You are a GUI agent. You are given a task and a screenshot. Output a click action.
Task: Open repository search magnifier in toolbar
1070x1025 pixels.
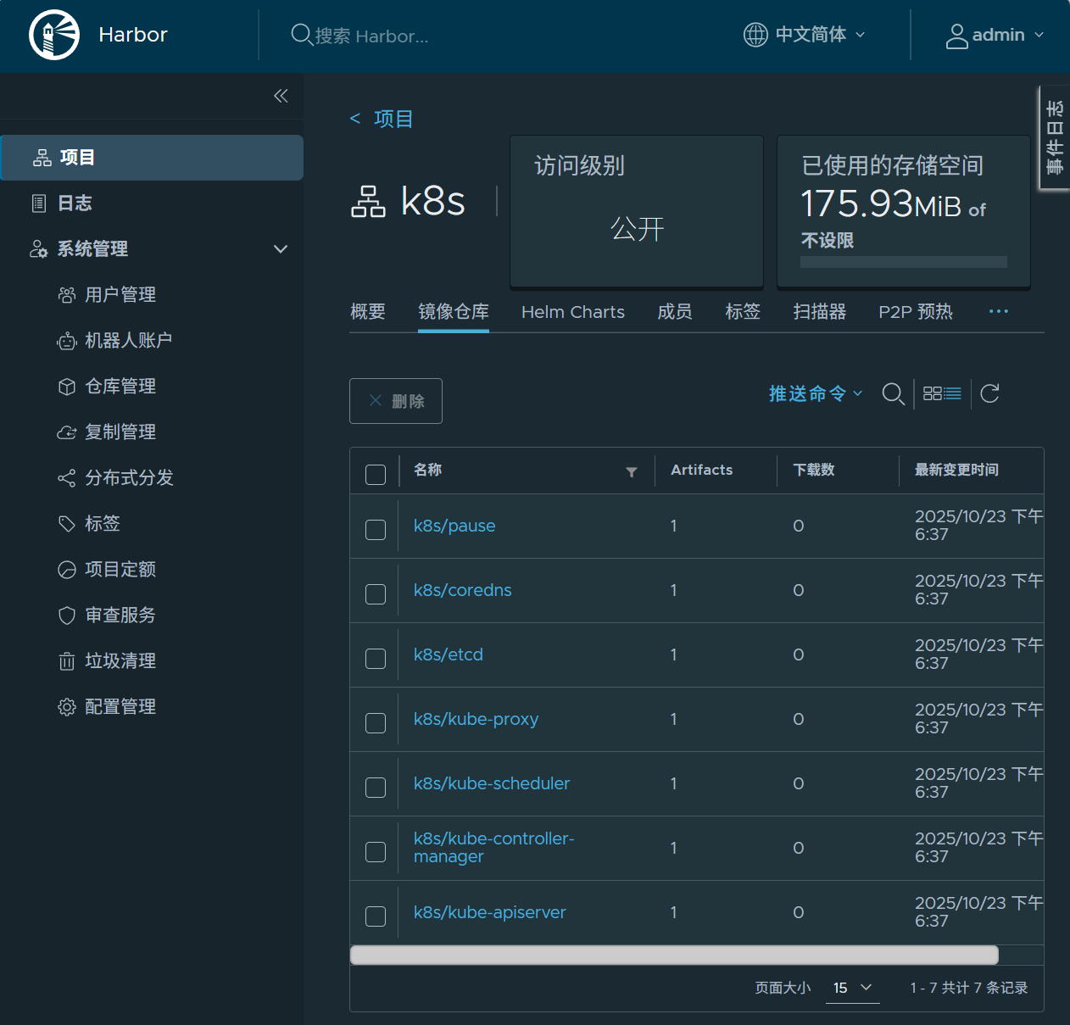click(x=893, y=394)
